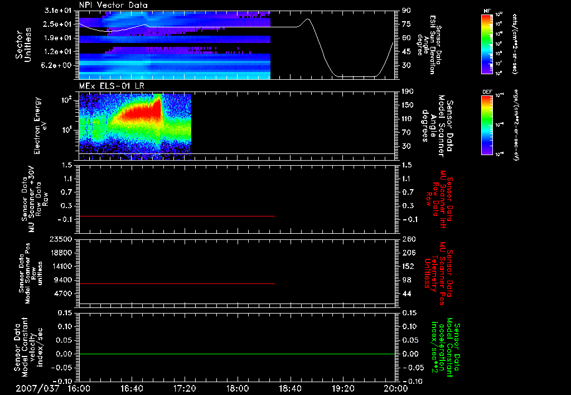Click the "9400" scanner position tick value
This screenshot has width=571, height=395.
(64, 280)
